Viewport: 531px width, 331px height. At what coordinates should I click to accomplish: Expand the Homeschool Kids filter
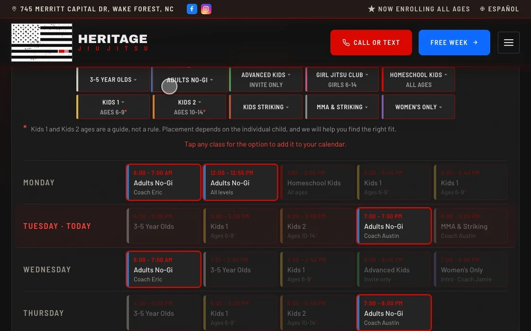tap(418, 80)
